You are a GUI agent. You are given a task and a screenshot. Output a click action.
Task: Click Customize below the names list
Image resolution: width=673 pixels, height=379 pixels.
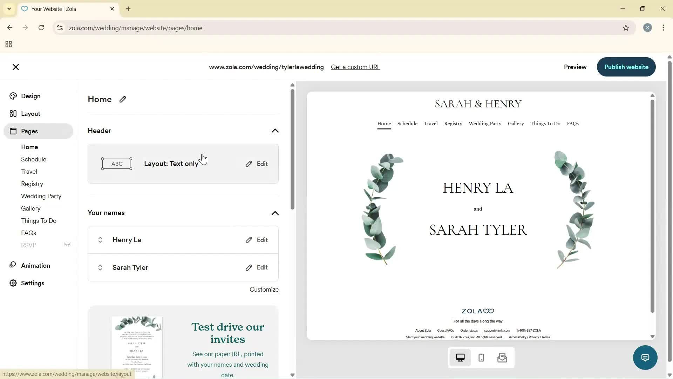point(264,289)
